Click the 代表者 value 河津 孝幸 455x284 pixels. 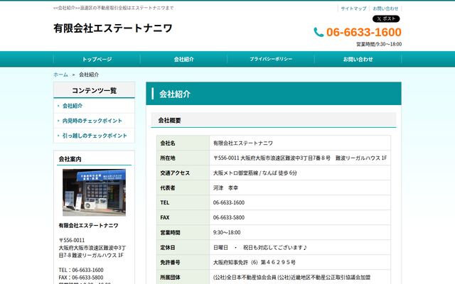pos(225,187)
